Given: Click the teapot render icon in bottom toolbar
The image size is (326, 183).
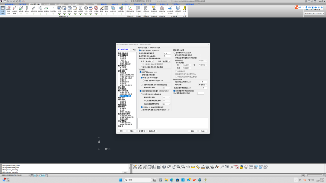Looking at the screenshot, I should coord(188,167).
